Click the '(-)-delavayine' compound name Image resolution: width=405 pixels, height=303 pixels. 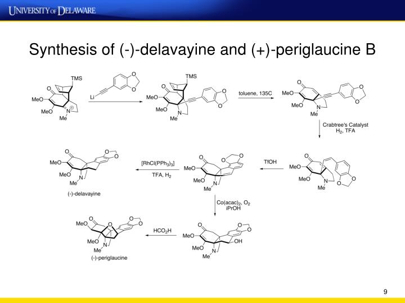[84, 194]
